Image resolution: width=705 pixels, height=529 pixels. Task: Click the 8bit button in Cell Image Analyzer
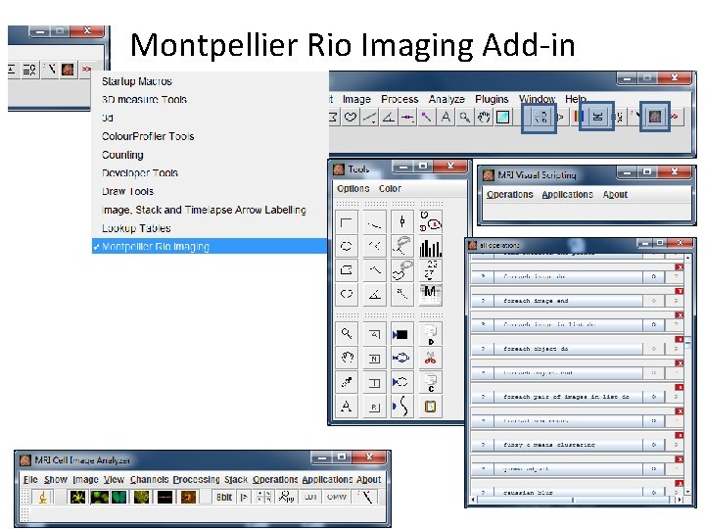click(x=224, y=497)
